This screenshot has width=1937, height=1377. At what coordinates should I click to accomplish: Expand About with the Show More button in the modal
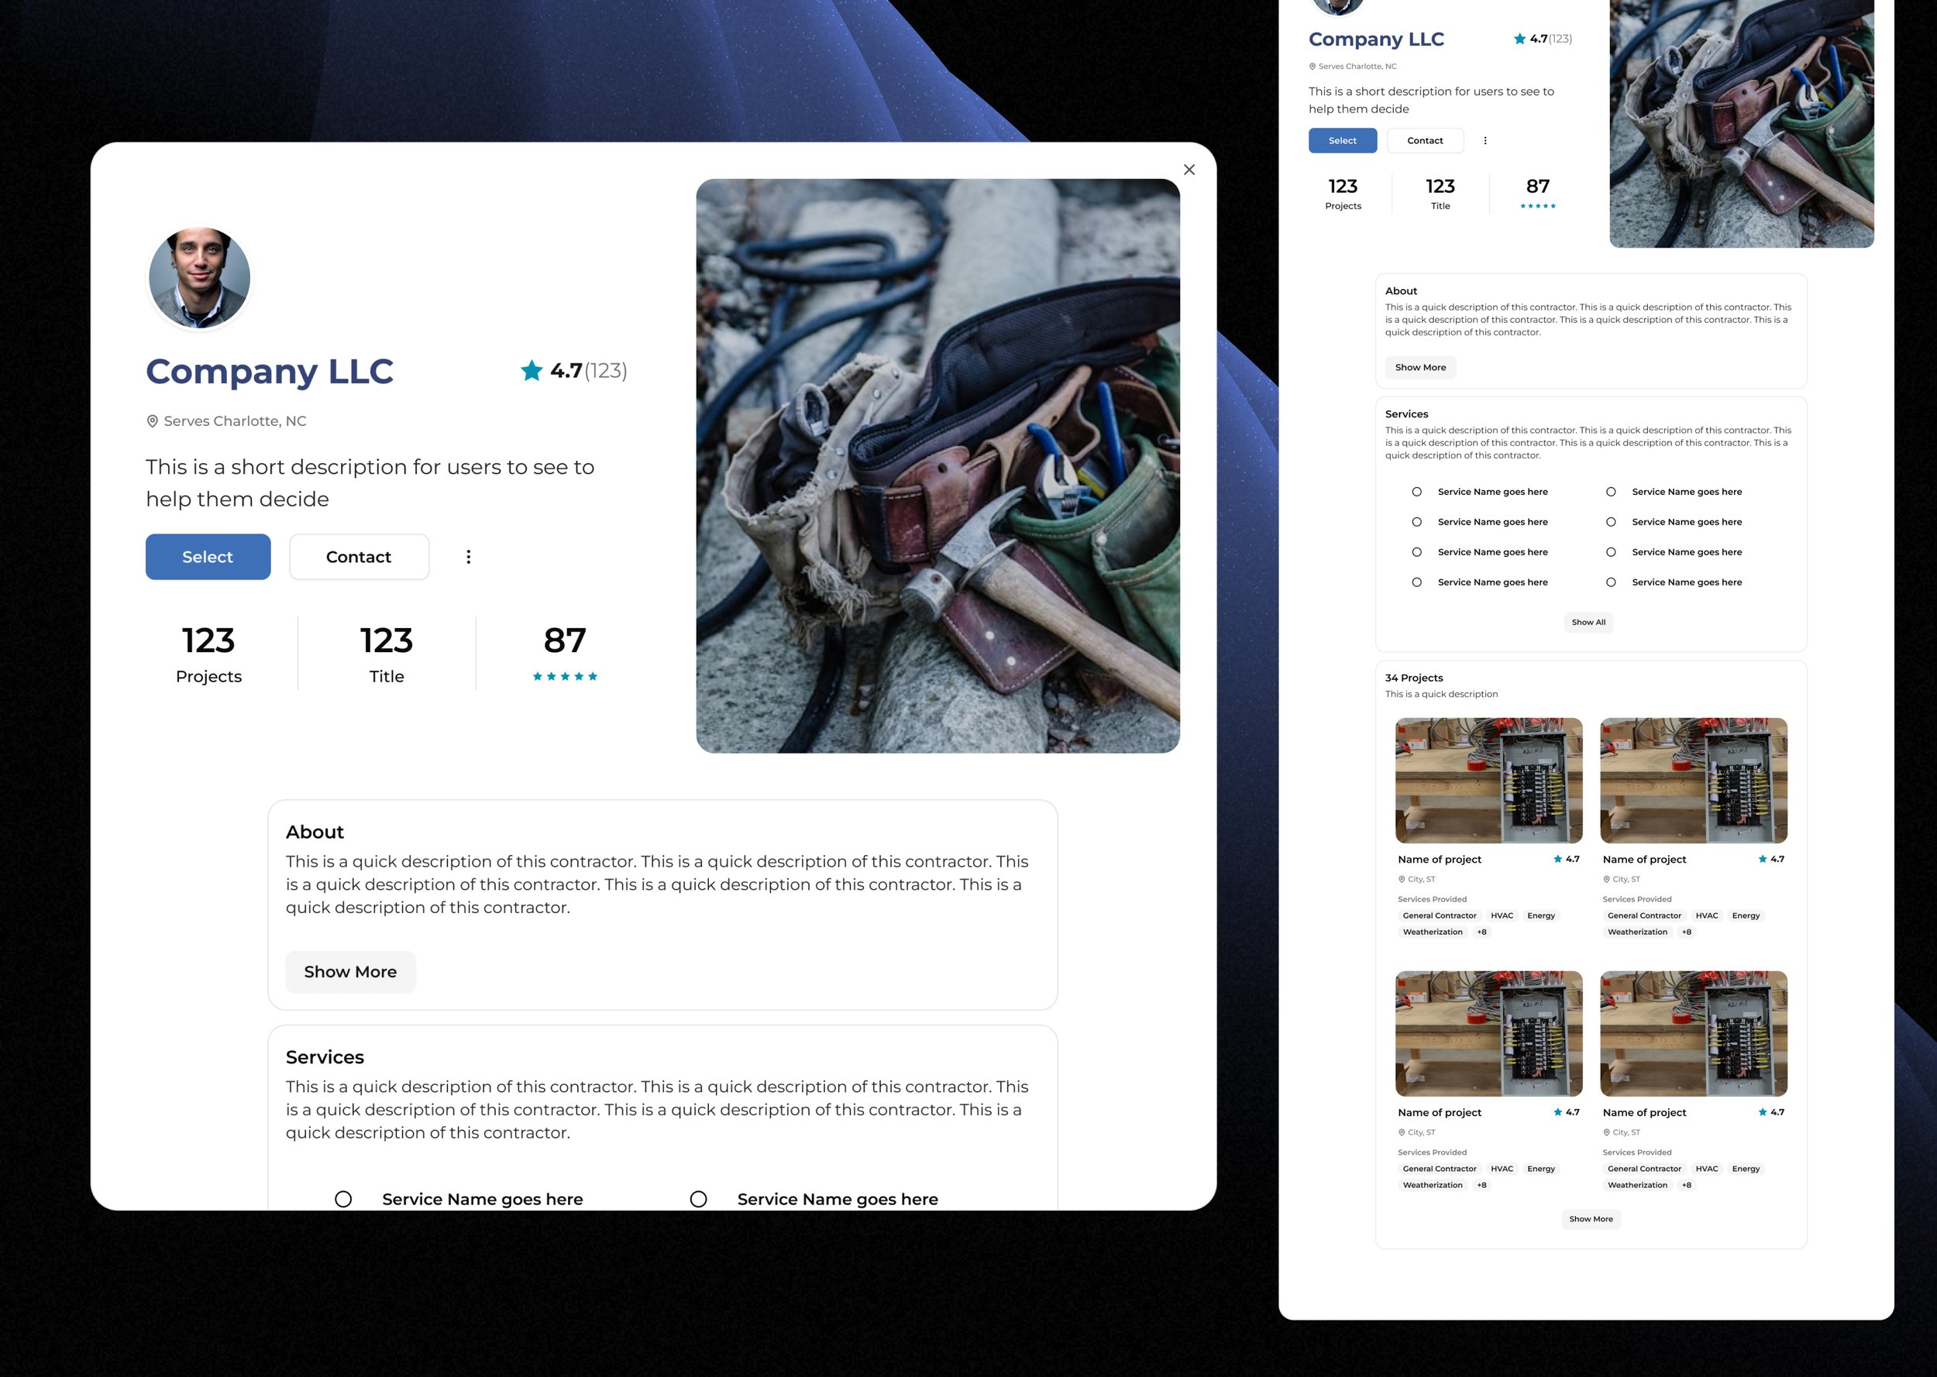[350, 972]
